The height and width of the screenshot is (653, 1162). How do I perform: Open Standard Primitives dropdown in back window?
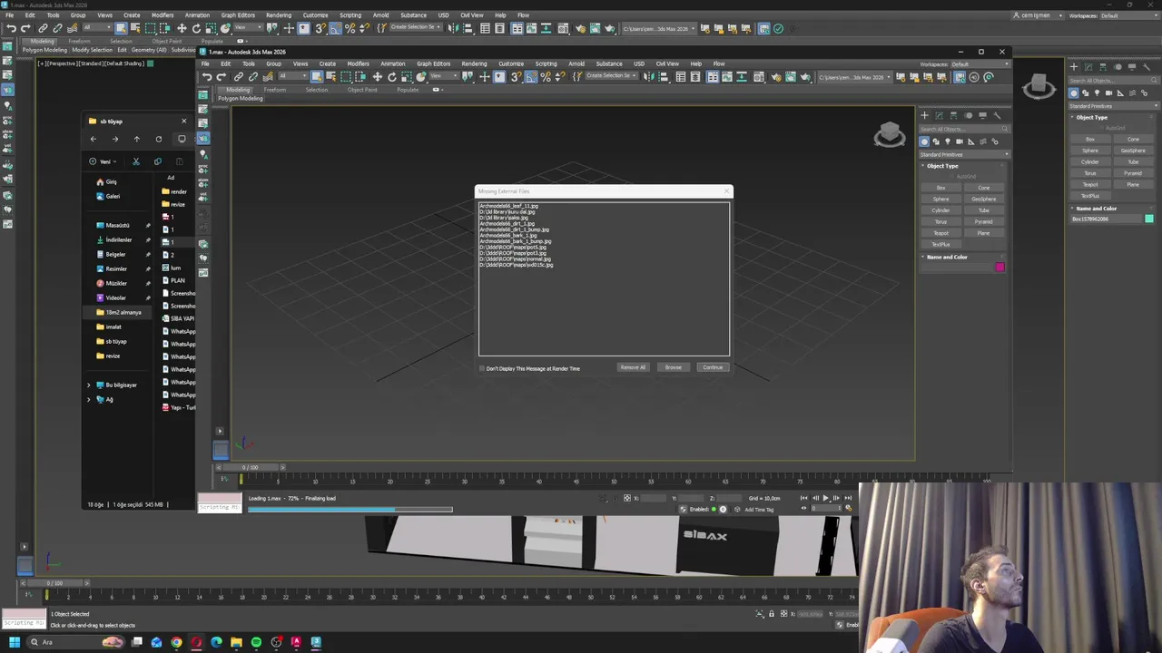click(1113, 106)
